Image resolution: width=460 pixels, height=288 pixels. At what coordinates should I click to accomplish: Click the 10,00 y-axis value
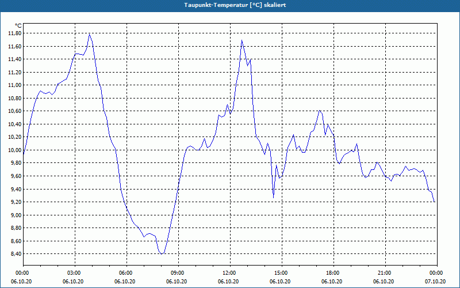tap(15, 150)
